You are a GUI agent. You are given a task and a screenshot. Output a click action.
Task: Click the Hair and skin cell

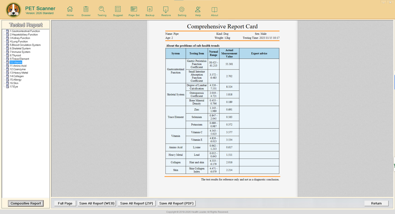[197, 162]
